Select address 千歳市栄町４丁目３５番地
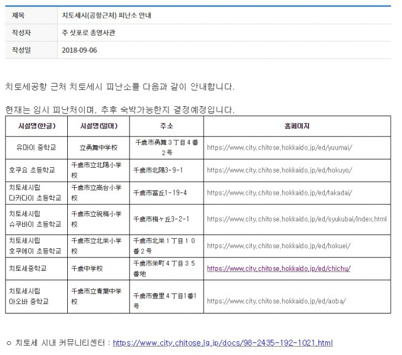The height and width of the screenshot is (355, 402). [165, 268]
